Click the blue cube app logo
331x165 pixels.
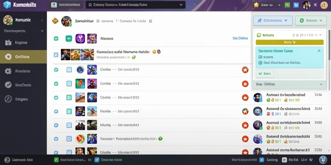(x=7, y=5)
